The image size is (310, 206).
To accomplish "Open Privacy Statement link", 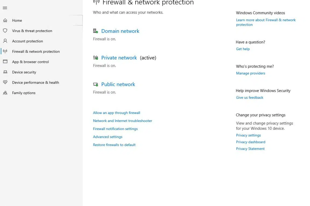I will pyautogui.click(x=250, y=149).
